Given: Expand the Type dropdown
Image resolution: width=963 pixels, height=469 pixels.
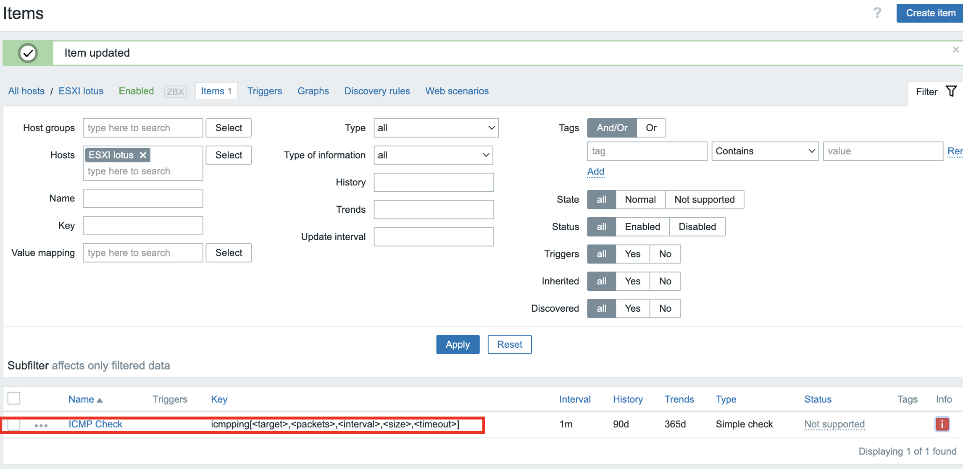Looking at the screenshot, I should [x=436, y=128].
